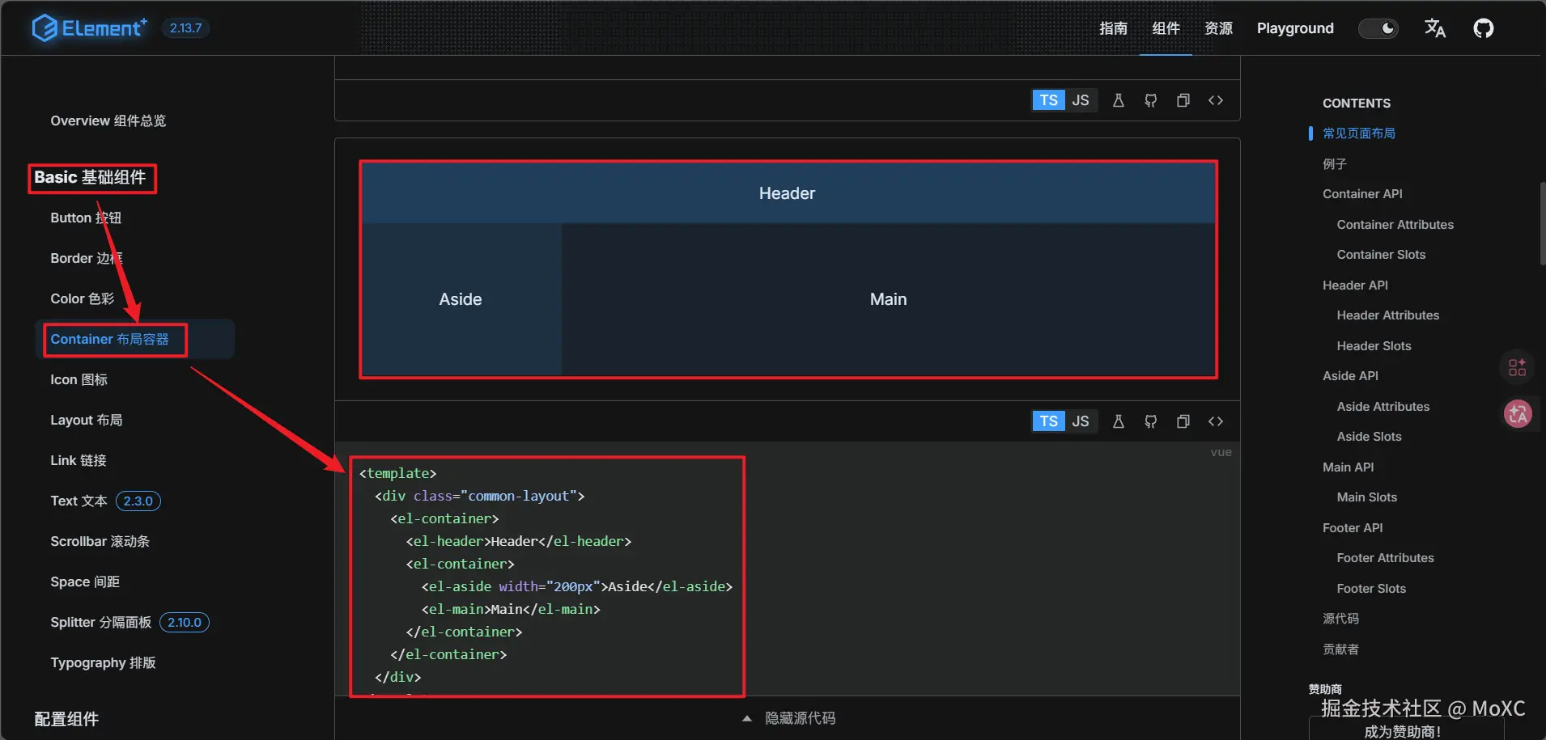This screenshot has width=1546, height=740.
Task: Click the Aside region in layout demo
Action: (461, 299)
